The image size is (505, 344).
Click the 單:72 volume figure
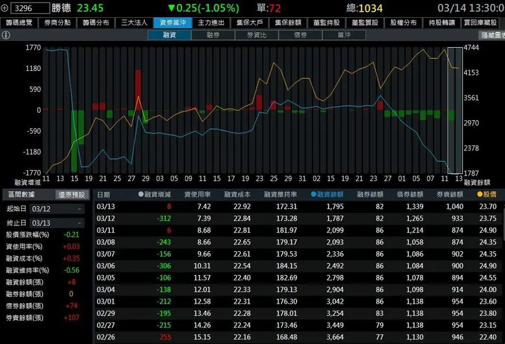click(269, 8)
